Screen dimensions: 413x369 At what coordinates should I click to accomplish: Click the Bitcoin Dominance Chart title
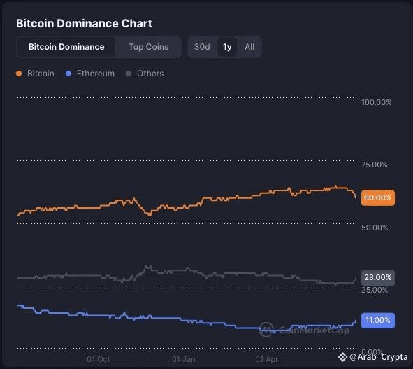coord(84,24)
